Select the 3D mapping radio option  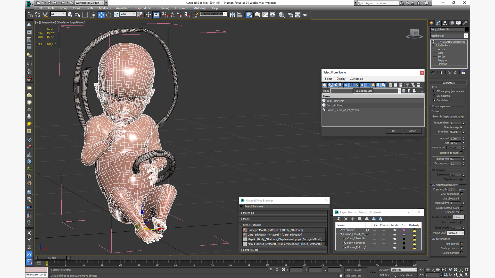point(434,96)
